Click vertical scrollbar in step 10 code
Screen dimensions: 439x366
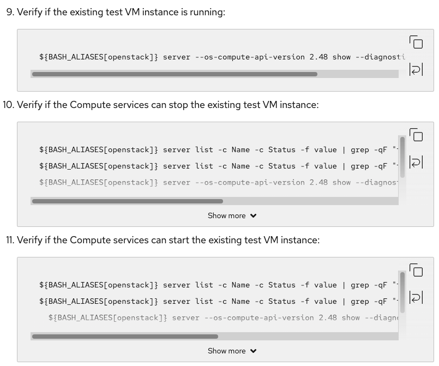(402, 157)
